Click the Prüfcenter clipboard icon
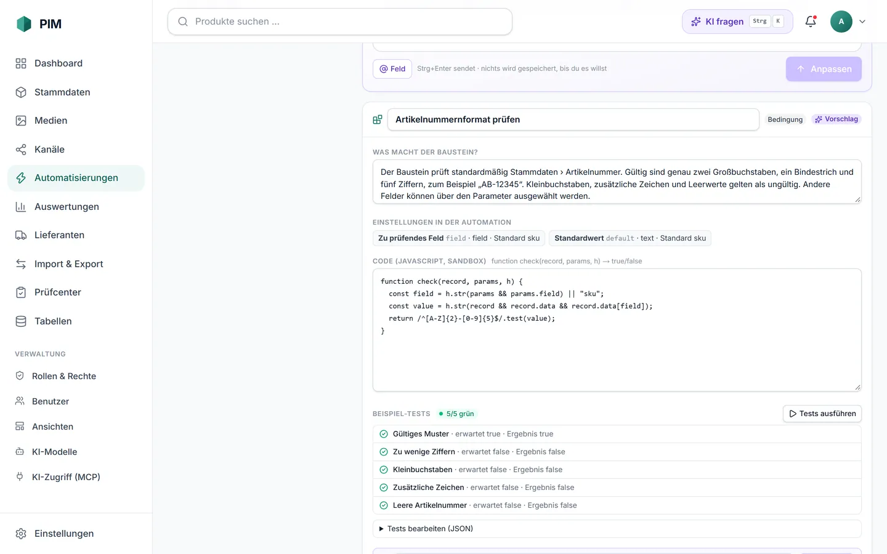Image resolution: width=887 pixels, height=554 pixels. 21,292
